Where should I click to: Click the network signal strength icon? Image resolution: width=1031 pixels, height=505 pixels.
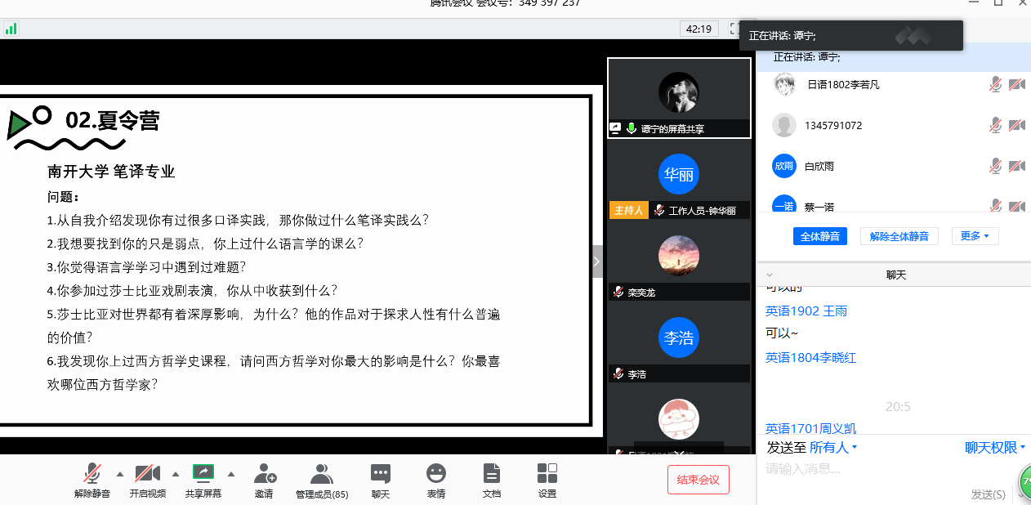click(x=11, y=29)
